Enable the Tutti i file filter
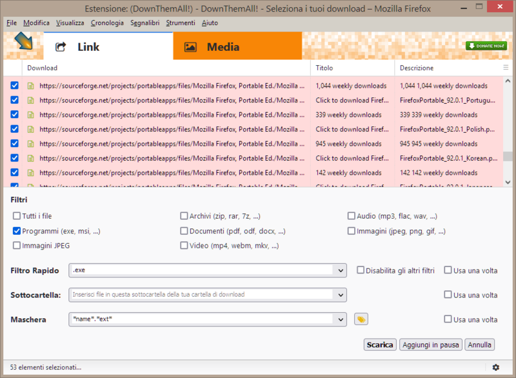516x378 pixels. [17, 216]
